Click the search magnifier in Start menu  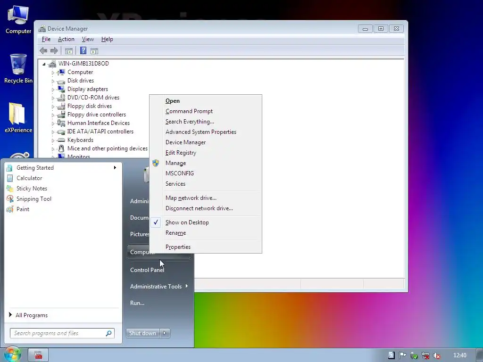tap(109, 333)
